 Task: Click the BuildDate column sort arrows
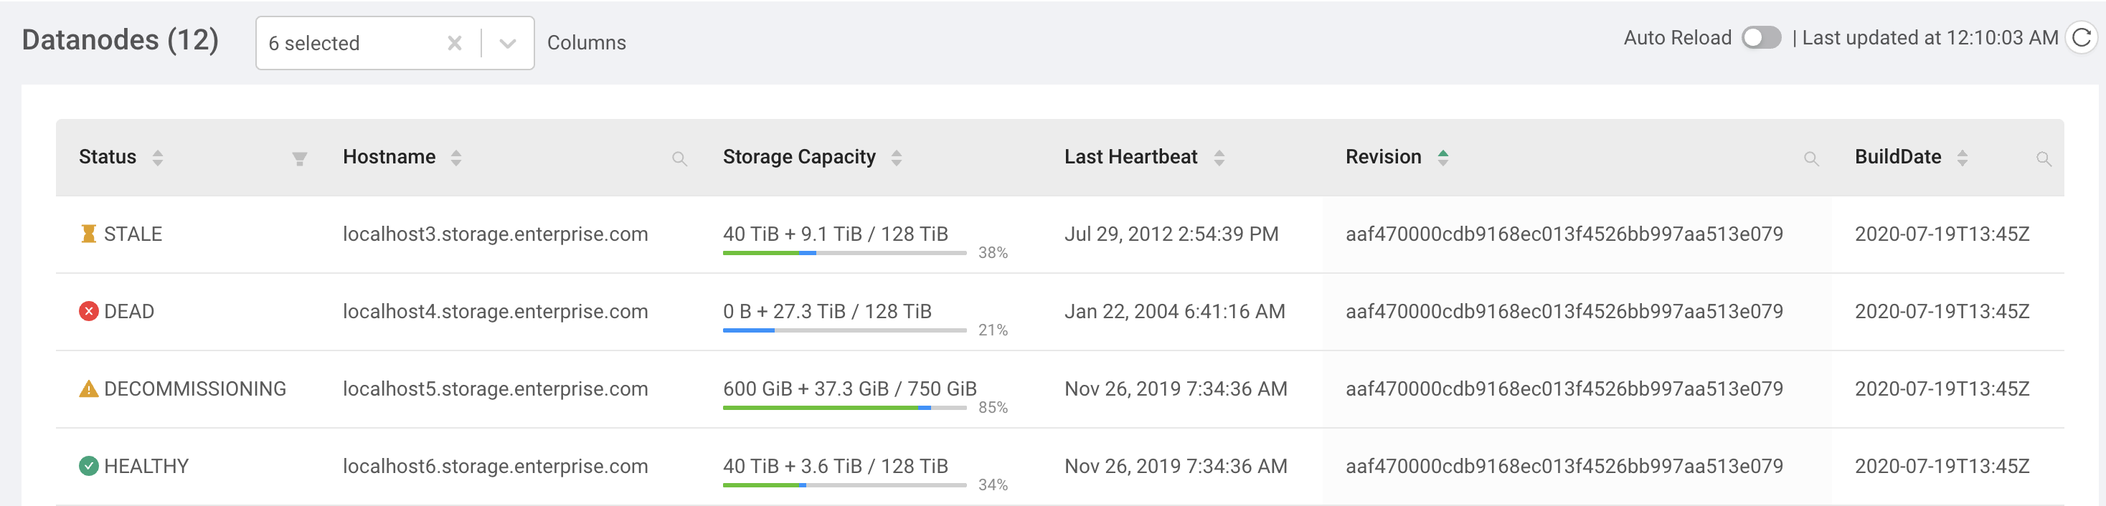click(1962, 158)
